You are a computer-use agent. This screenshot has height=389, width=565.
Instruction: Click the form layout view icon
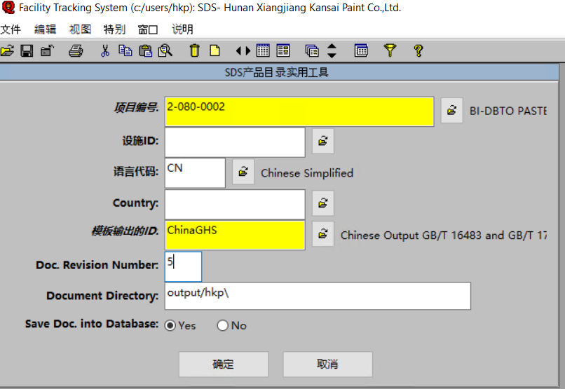tap(283, 50)
